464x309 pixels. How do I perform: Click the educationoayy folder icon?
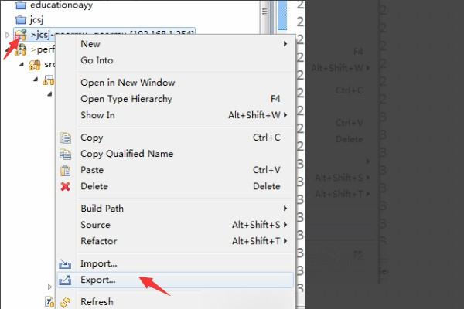[x=21, y=5]
